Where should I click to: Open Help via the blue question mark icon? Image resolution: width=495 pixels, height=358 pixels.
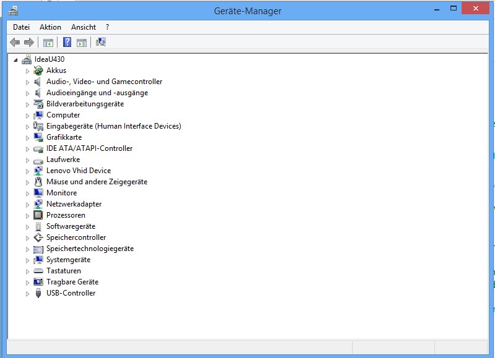click(x=67, y=42)
